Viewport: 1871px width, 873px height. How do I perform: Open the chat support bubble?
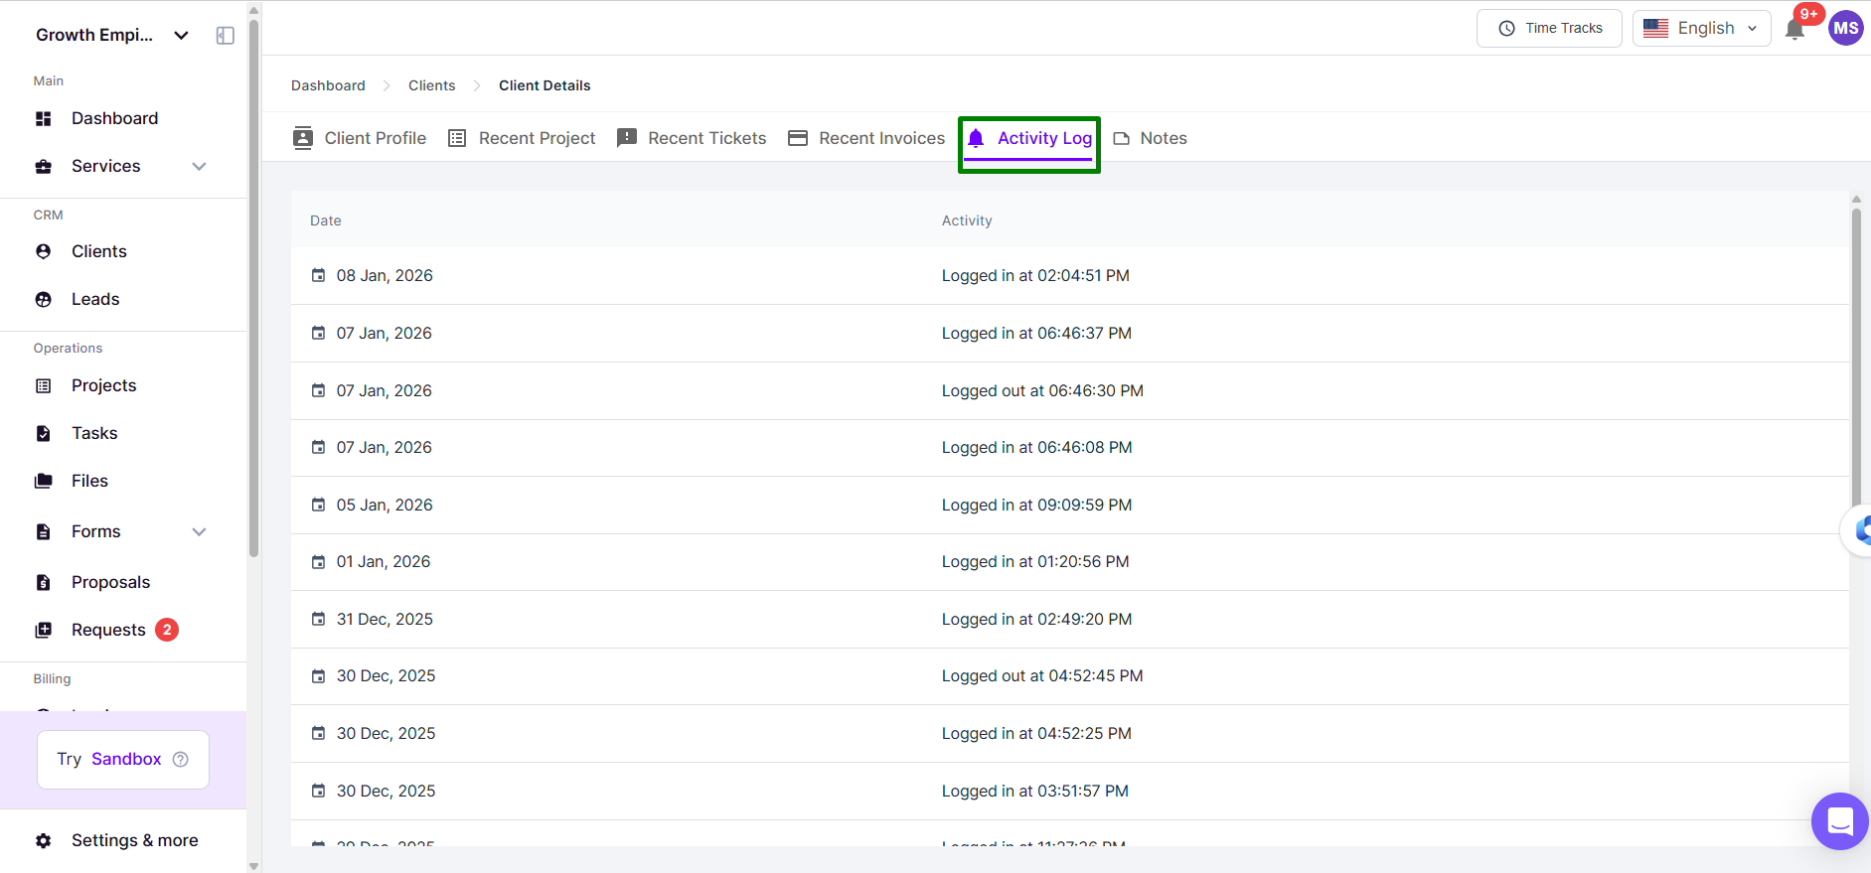pyautogui.click(x=1839, y=820)
